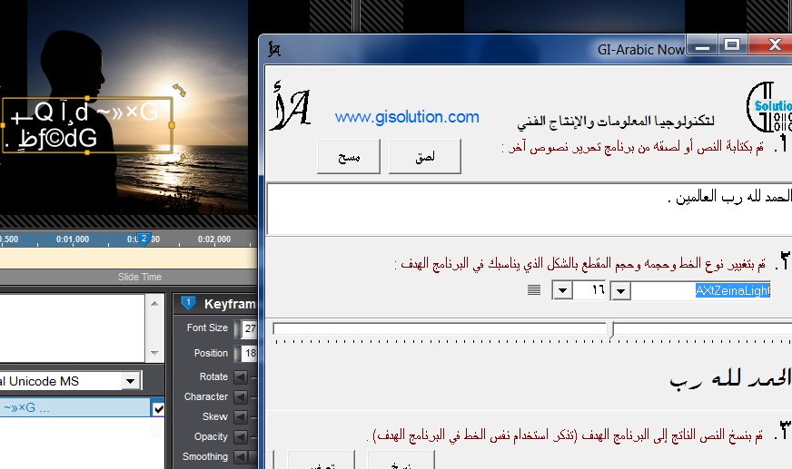
Task: Open the font size dropdown arrow
Action: tap(562, 290)
